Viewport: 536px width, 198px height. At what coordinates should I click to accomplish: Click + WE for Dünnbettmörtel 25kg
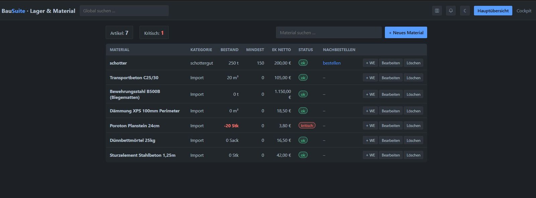pos(371,141)
